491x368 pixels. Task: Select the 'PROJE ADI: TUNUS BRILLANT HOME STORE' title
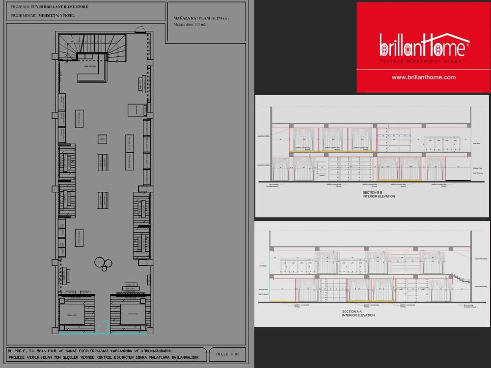(50, 6)
